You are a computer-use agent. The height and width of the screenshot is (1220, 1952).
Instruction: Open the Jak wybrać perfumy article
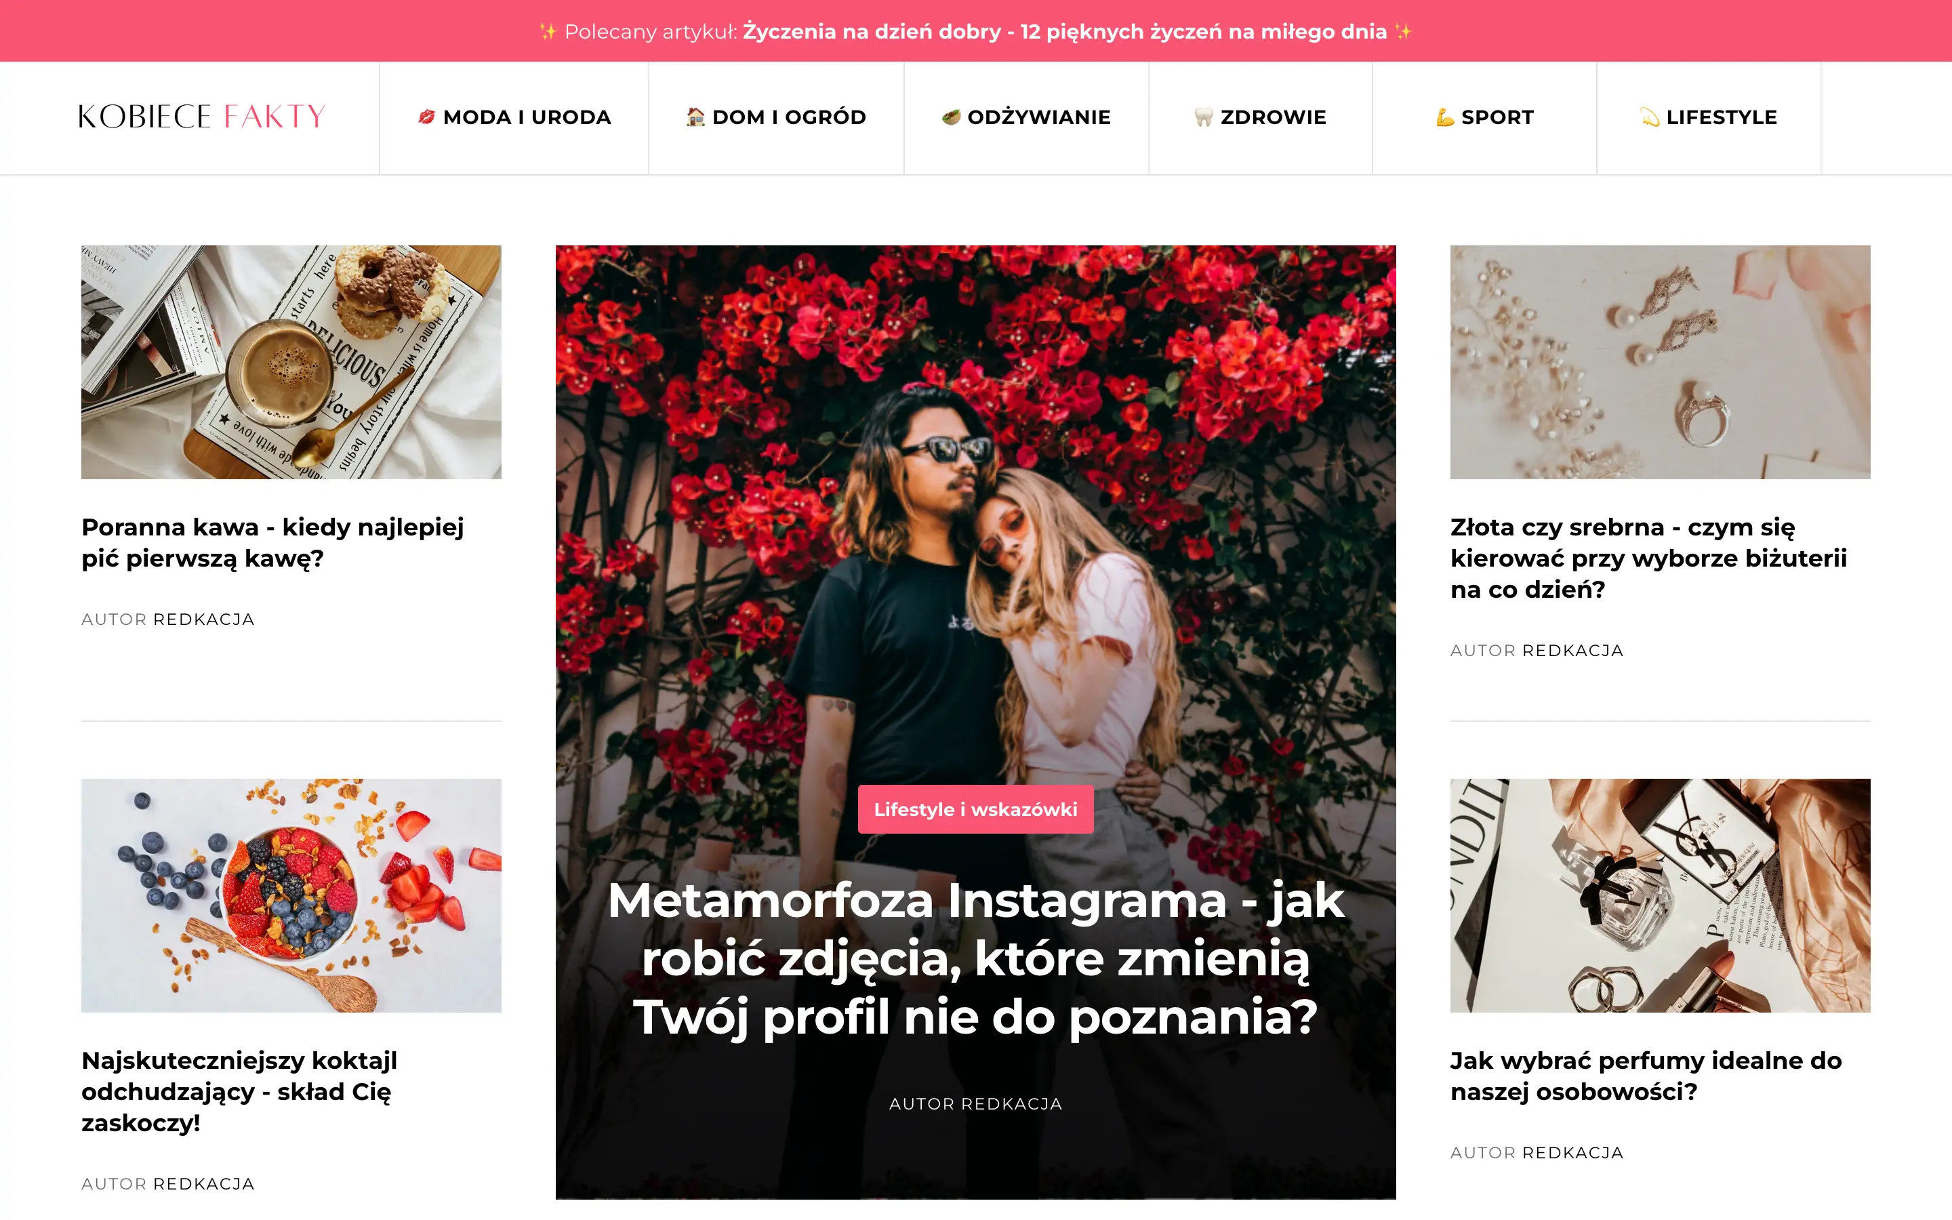[1646, 1076]
